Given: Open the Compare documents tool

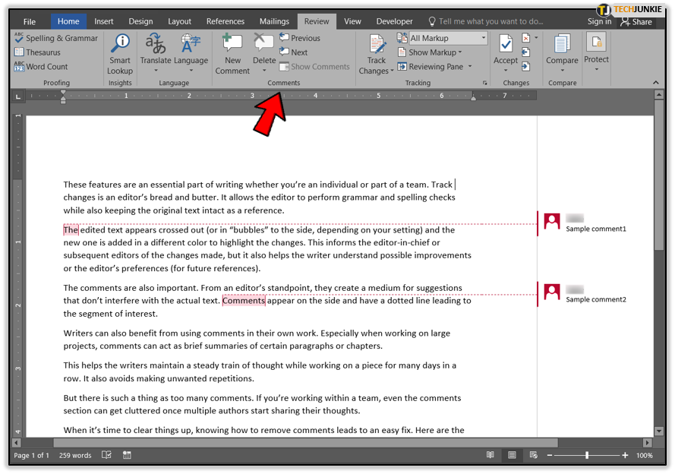Looking at the screenshot, I should [x=562, y=52].
